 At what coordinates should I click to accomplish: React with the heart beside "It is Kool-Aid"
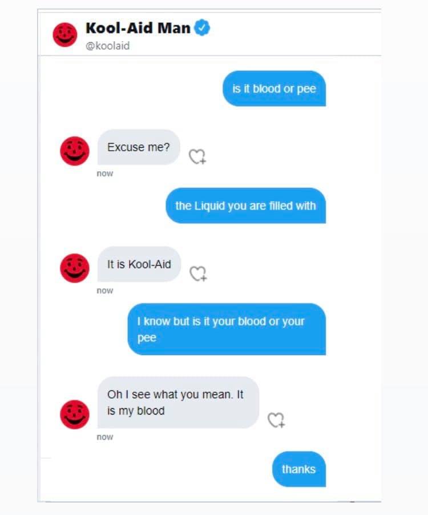coord(198,274)
